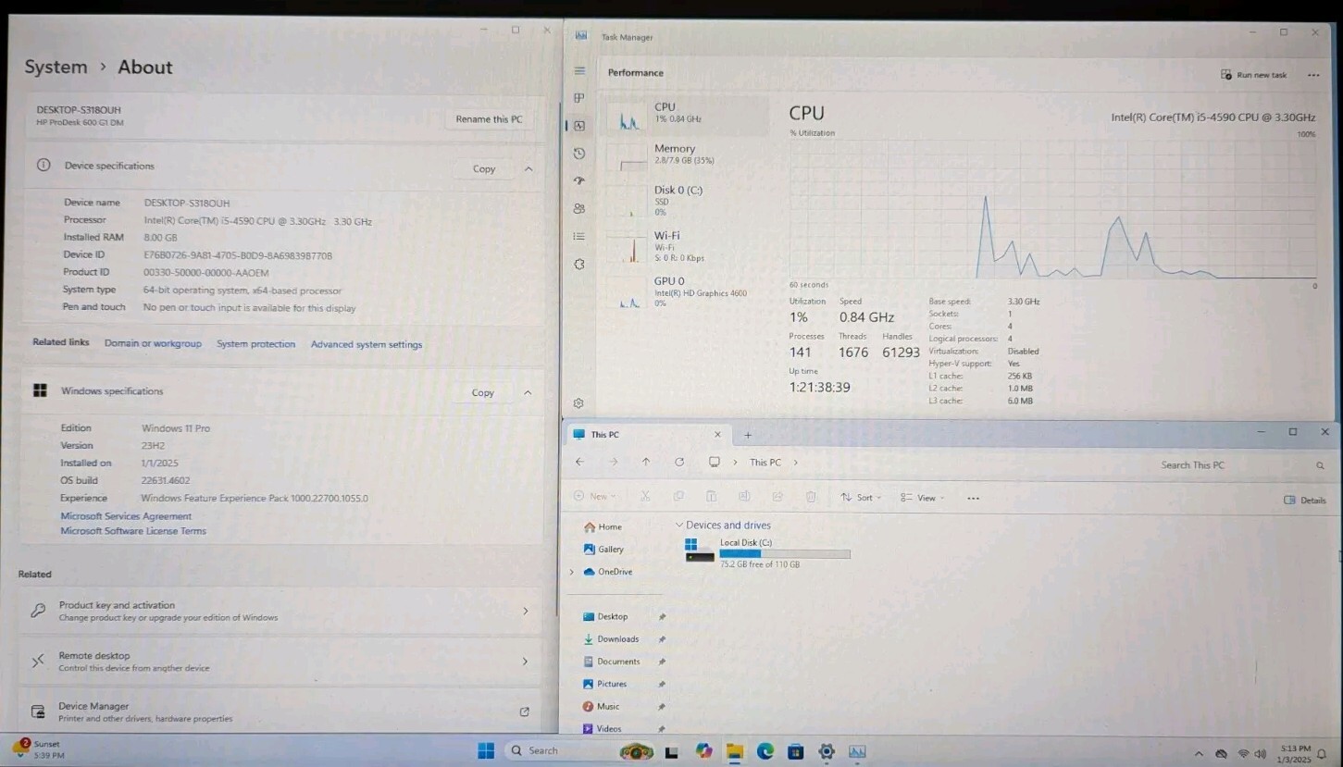The width and height of the screenshot is (1343, 767).
Task: Open Remote desktop settings row
Action: [281, 662]
